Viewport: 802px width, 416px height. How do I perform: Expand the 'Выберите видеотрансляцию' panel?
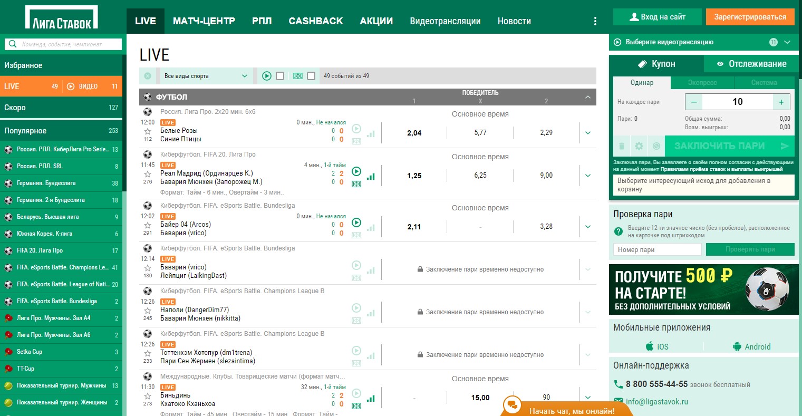point(787,42)
